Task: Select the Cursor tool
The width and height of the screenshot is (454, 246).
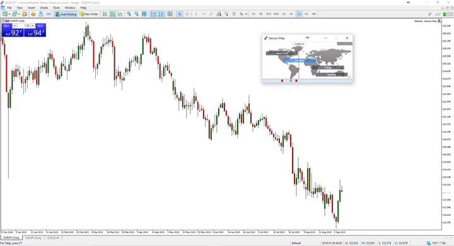Action: coord(180,14)
